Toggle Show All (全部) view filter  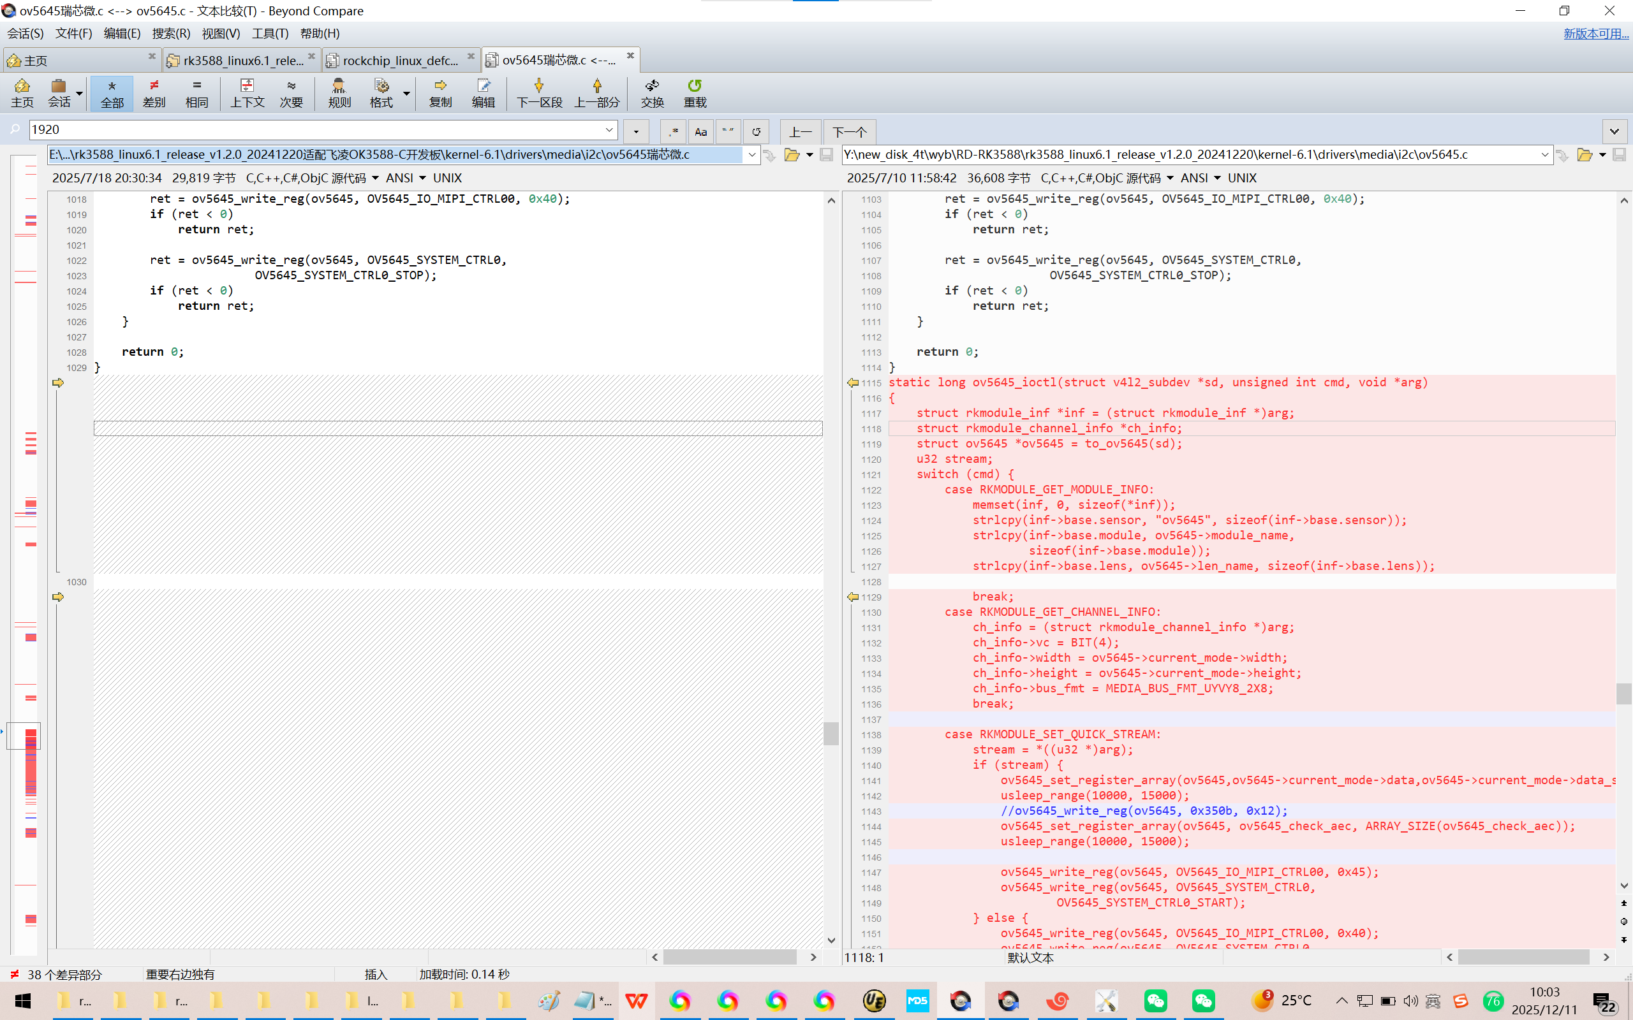pos(112,92)
